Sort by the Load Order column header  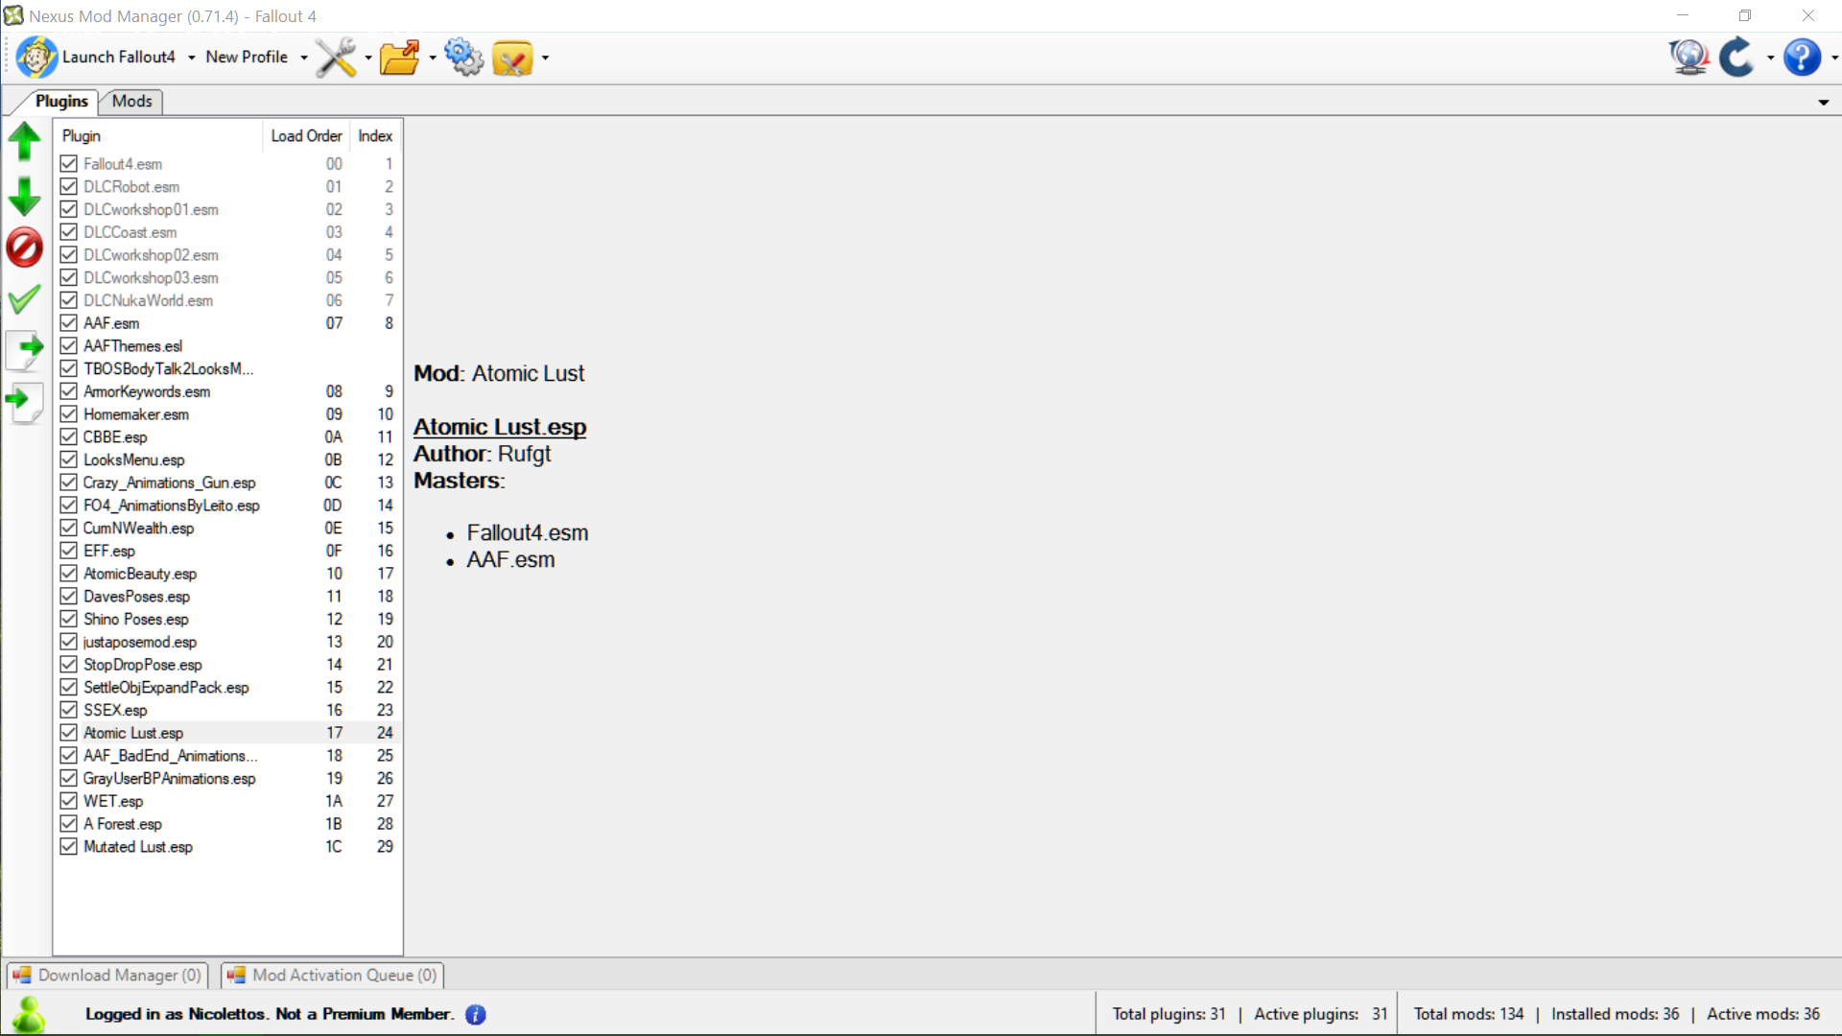tap(306, 136)
